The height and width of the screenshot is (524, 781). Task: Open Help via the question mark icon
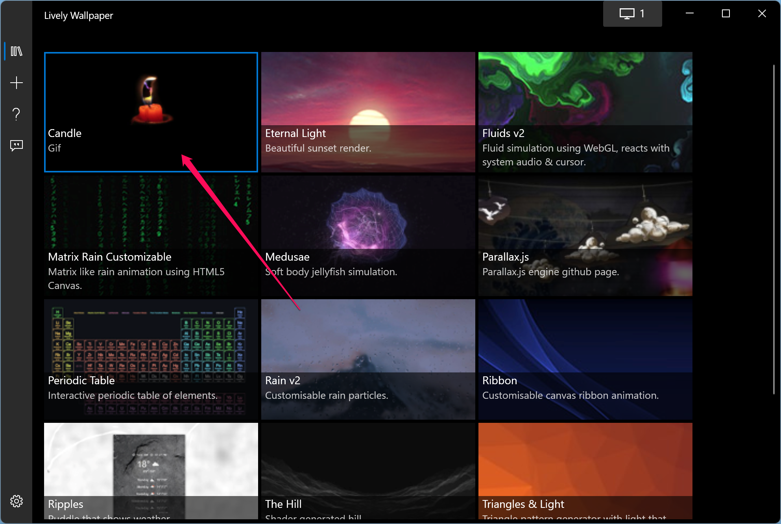point(16,114)
